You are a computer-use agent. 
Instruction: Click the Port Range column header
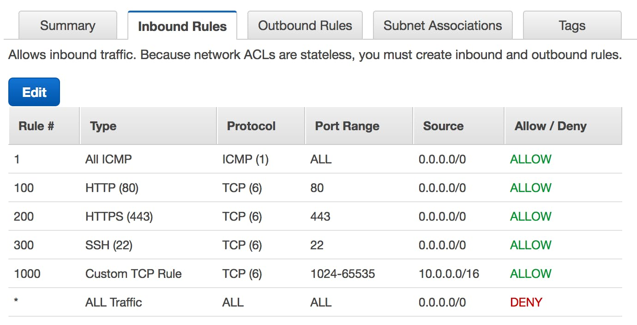[x=347, y=126]
